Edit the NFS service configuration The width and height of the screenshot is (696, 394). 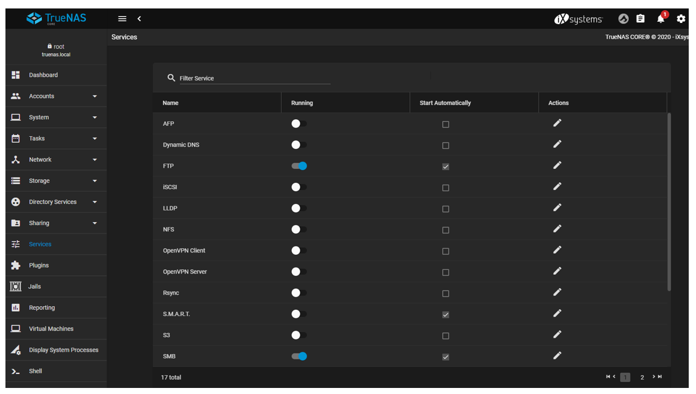[x=557, y=229]
